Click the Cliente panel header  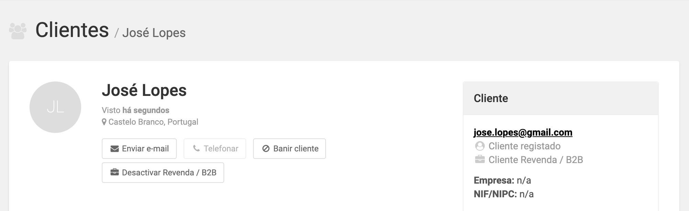561,98
